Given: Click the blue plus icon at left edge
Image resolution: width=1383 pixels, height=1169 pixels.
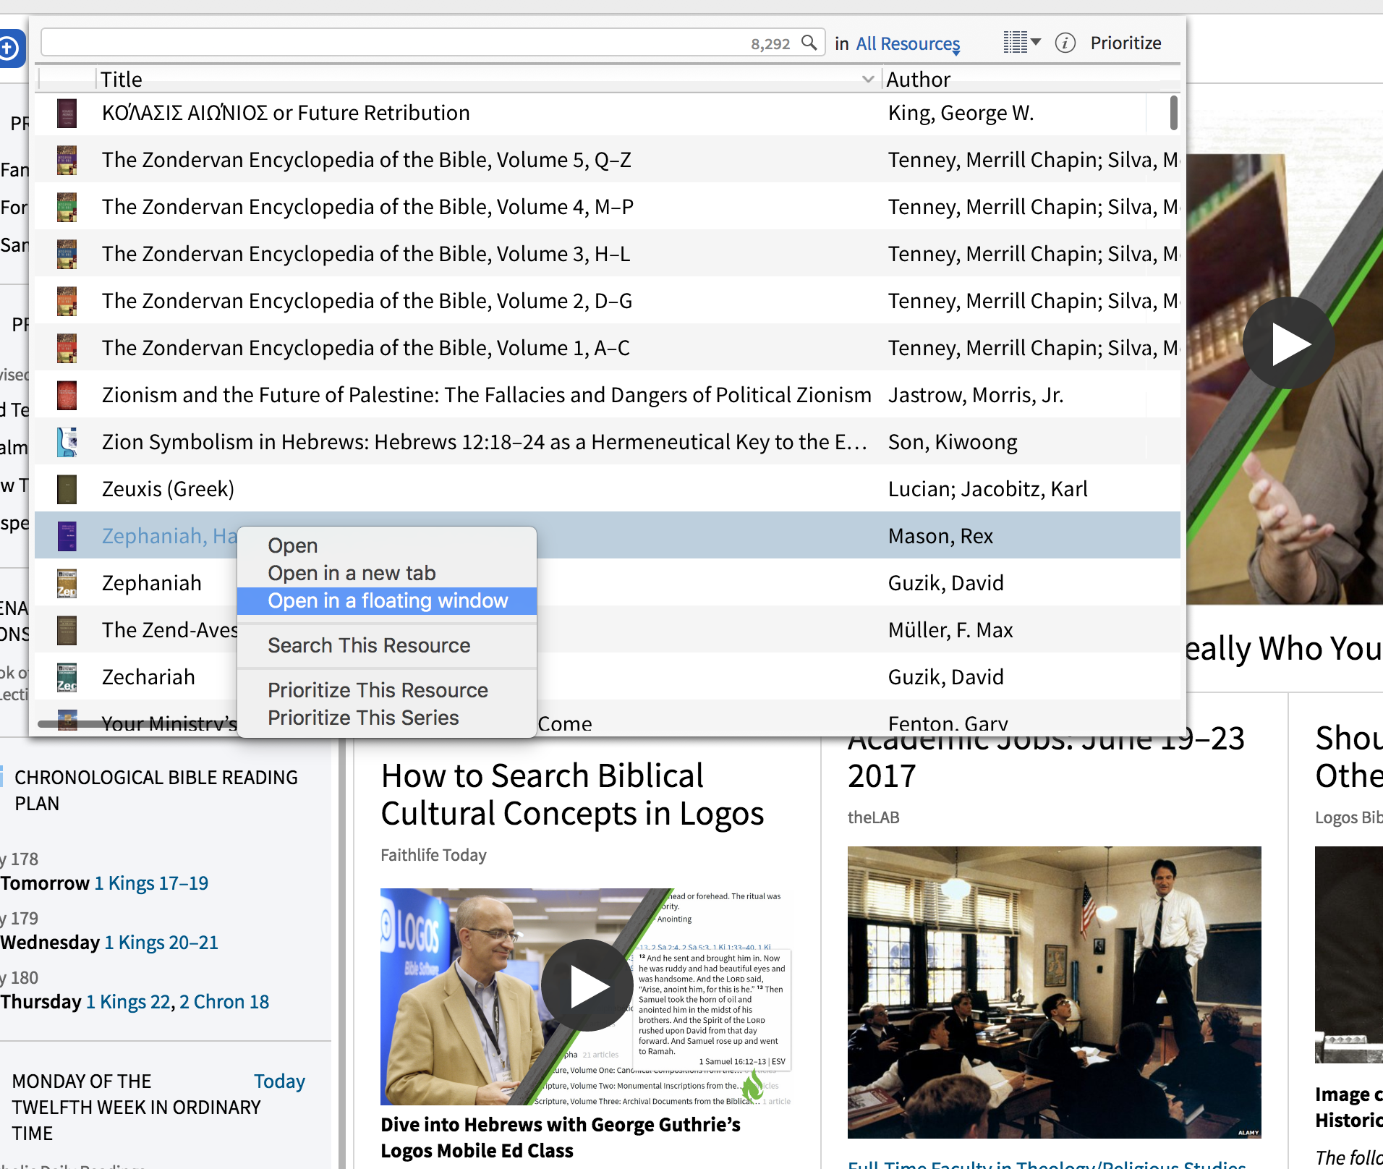Looking at the screenshot, I should [9, 48].
